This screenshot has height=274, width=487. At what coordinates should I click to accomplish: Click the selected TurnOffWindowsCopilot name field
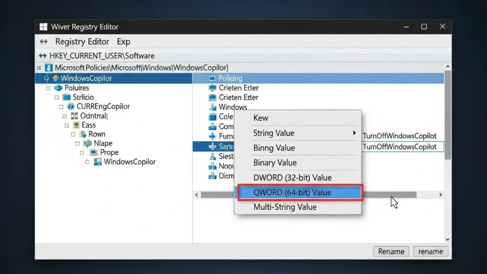pyautogui.click(x=402, y=147)
